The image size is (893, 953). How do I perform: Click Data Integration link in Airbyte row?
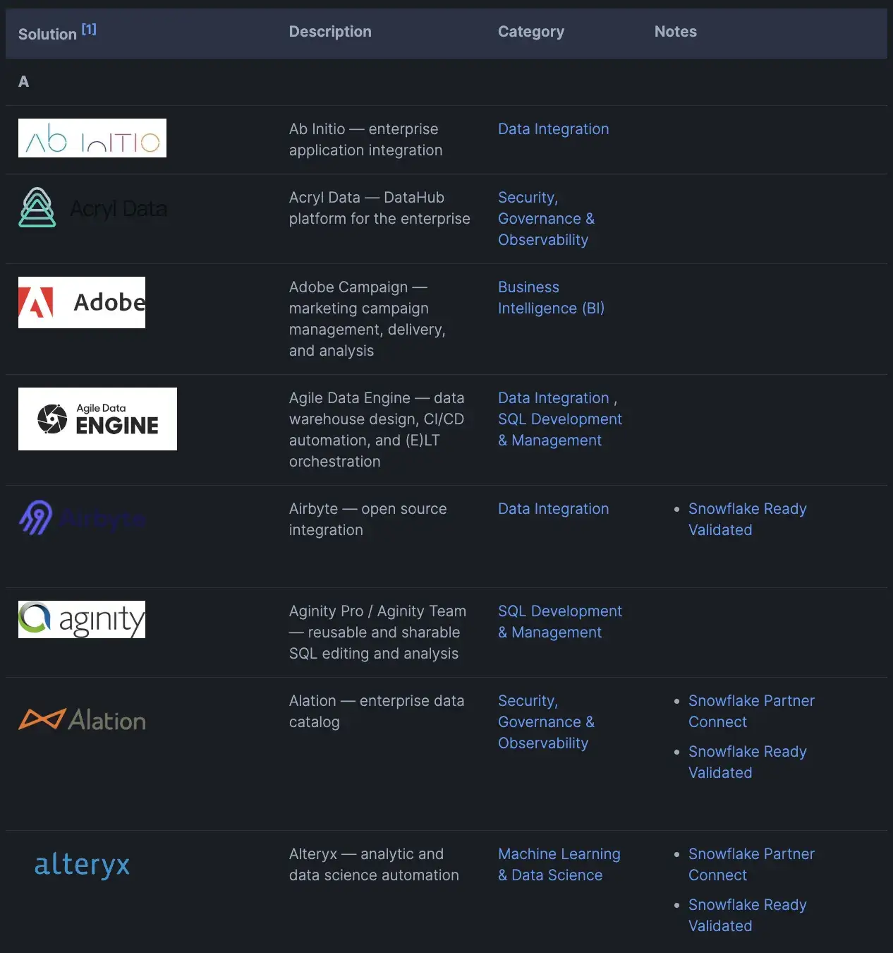(553, 509)
